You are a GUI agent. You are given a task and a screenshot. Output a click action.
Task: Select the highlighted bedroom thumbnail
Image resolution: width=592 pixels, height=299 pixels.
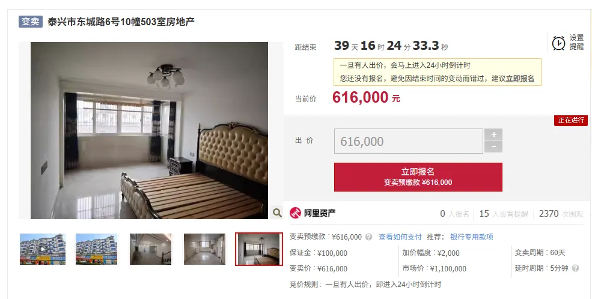point(258,249)
